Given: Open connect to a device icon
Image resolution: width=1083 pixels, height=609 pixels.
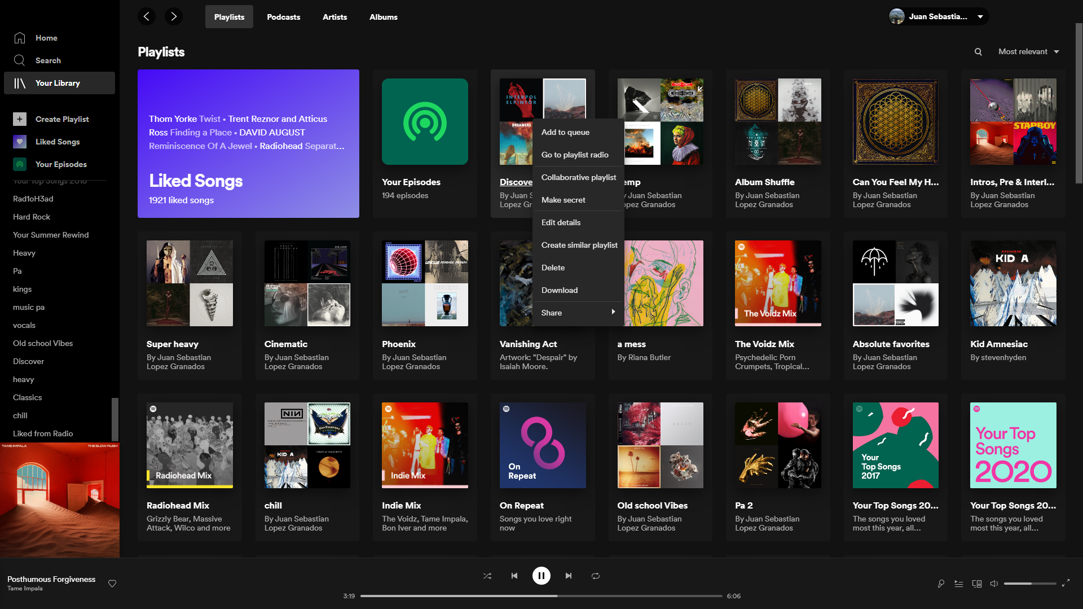Looking at the screenshot, I should (977, 584).
